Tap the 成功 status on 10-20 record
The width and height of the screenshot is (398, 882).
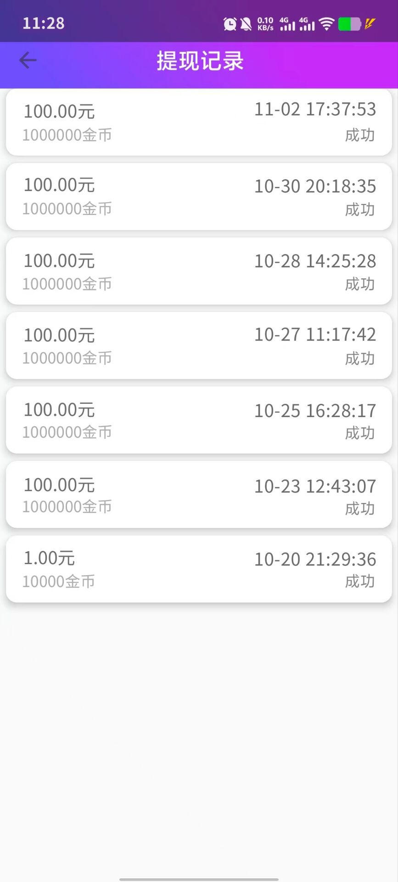pyautogui.click(x=360, y=582)
